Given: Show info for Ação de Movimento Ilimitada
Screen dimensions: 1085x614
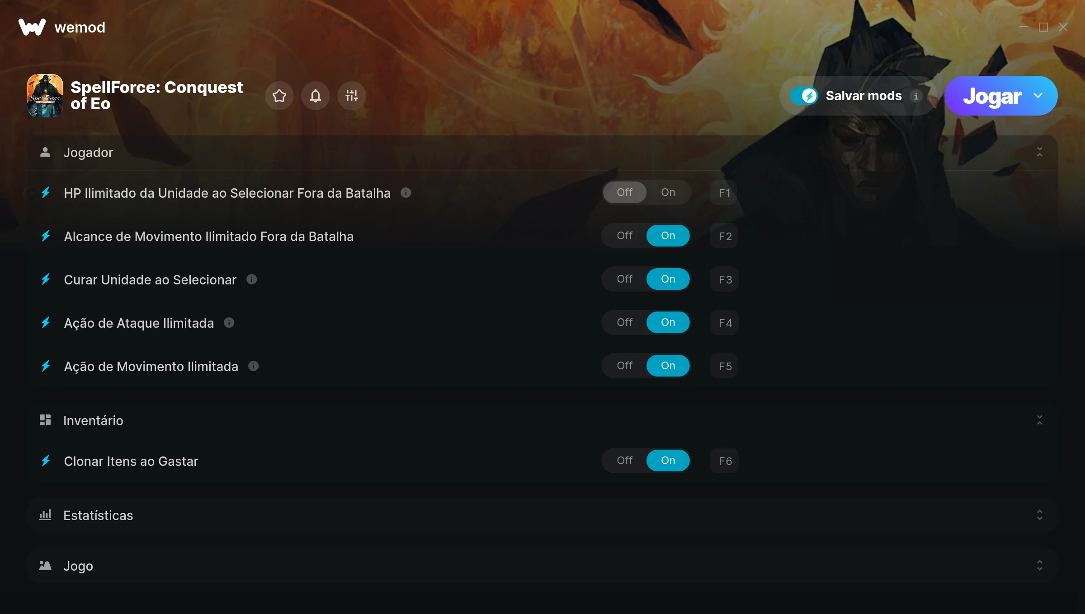Looking at the screenshot, I should coord(254,366).
